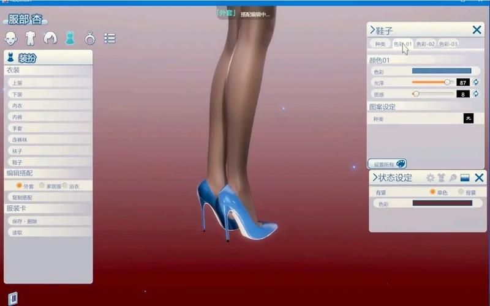Switch to the 种类 tab in 鞋子 panel
490x306 pixels.
[380, 44]
